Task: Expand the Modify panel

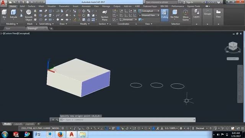Action: pos(85,24)
